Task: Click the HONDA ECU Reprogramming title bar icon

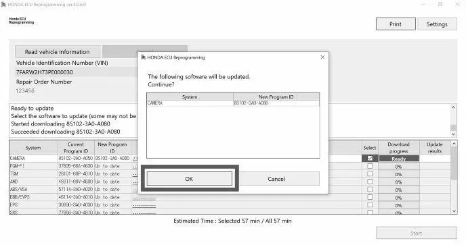Action: tap(3, 5)
